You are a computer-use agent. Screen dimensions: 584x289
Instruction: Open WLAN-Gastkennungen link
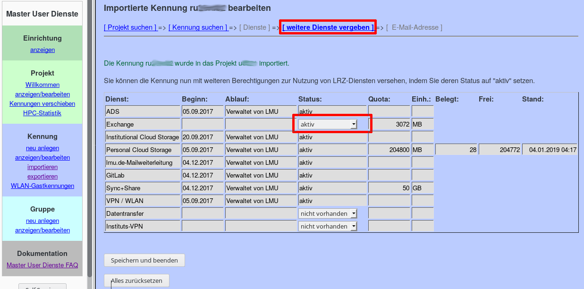click(x=42, y=186)
